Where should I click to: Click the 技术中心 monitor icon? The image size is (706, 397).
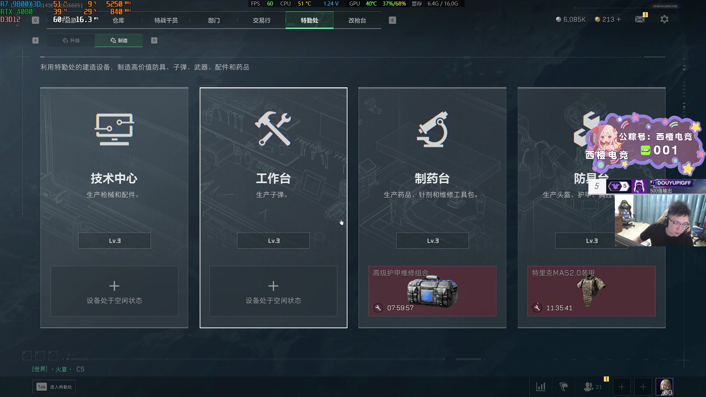pos(114,129)
